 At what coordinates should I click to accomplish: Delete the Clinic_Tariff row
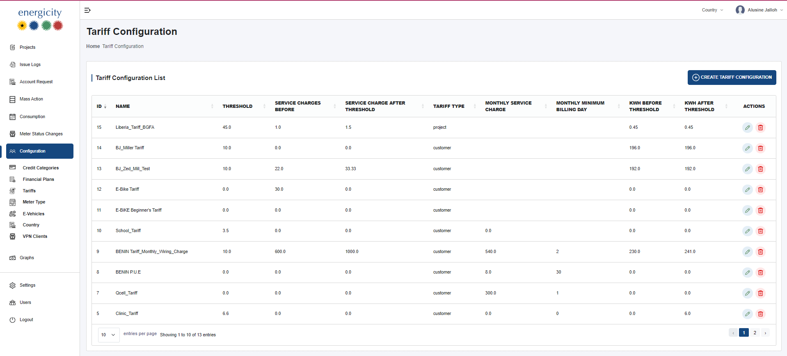(760, 314)
